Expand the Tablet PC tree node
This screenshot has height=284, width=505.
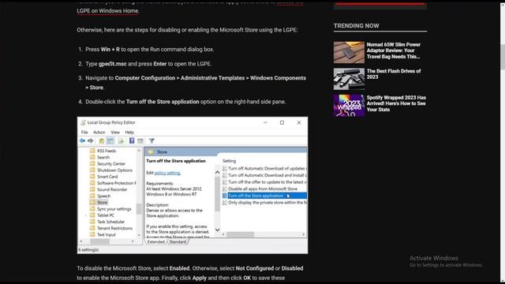click(86, 215)
